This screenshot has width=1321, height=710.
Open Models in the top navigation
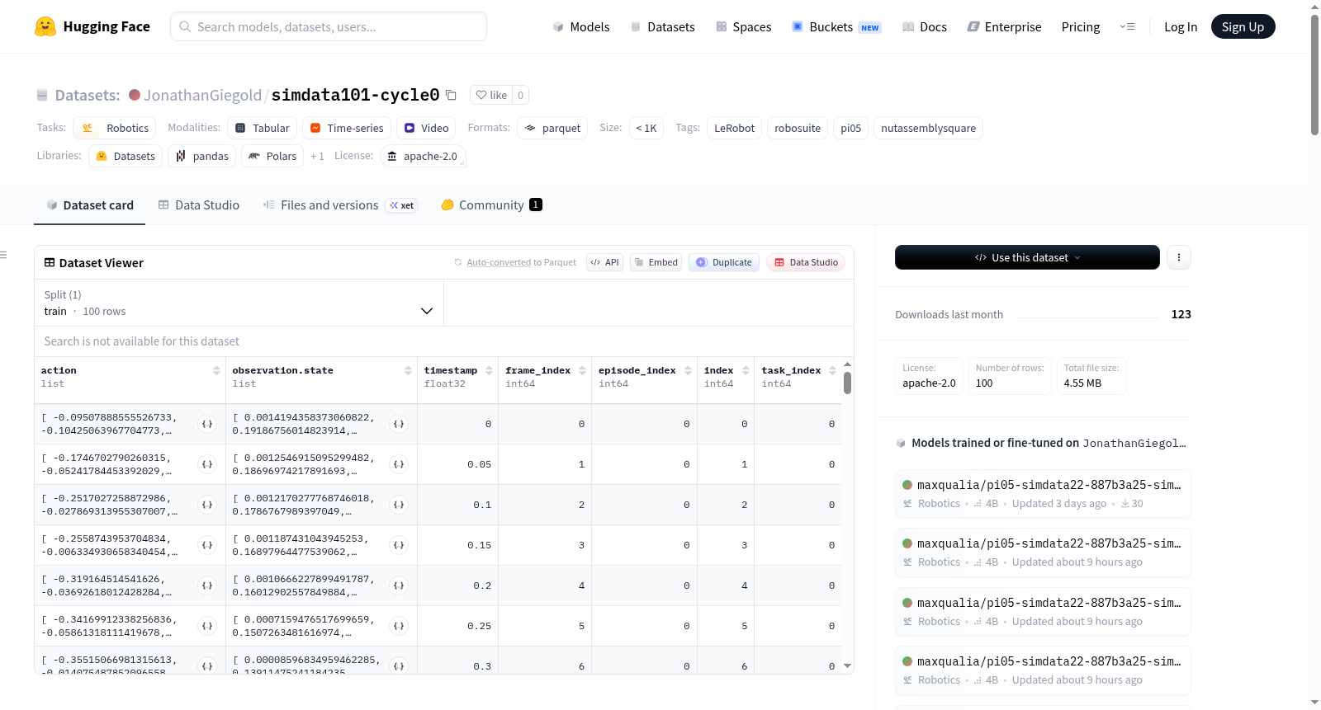pos(581,26)
